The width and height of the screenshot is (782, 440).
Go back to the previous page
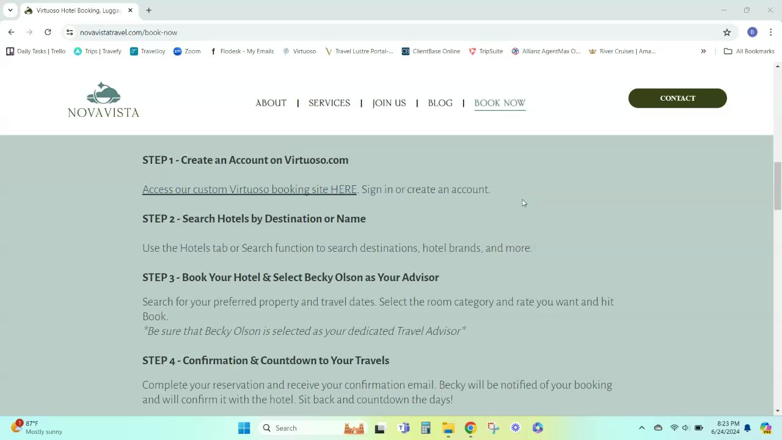pos(11,32)
